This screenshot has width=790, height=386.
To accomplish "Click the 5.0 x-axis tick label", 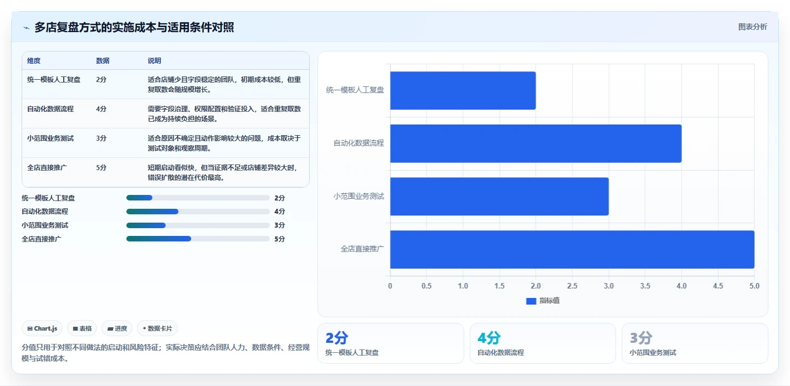I will click(x=755, y=286).
